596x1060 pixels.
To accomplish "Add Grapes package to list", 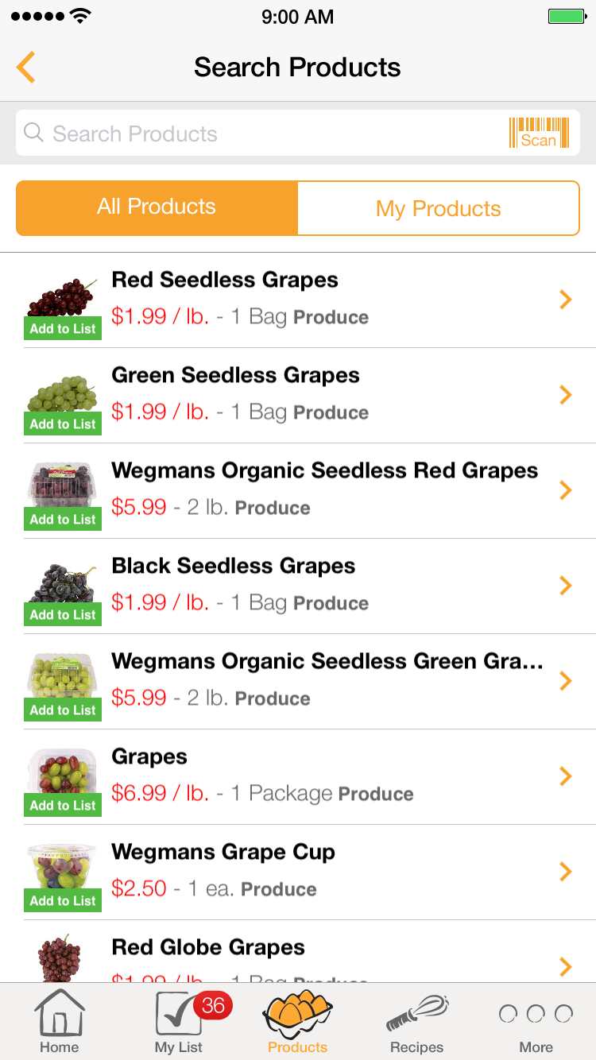I will point(63,806).
